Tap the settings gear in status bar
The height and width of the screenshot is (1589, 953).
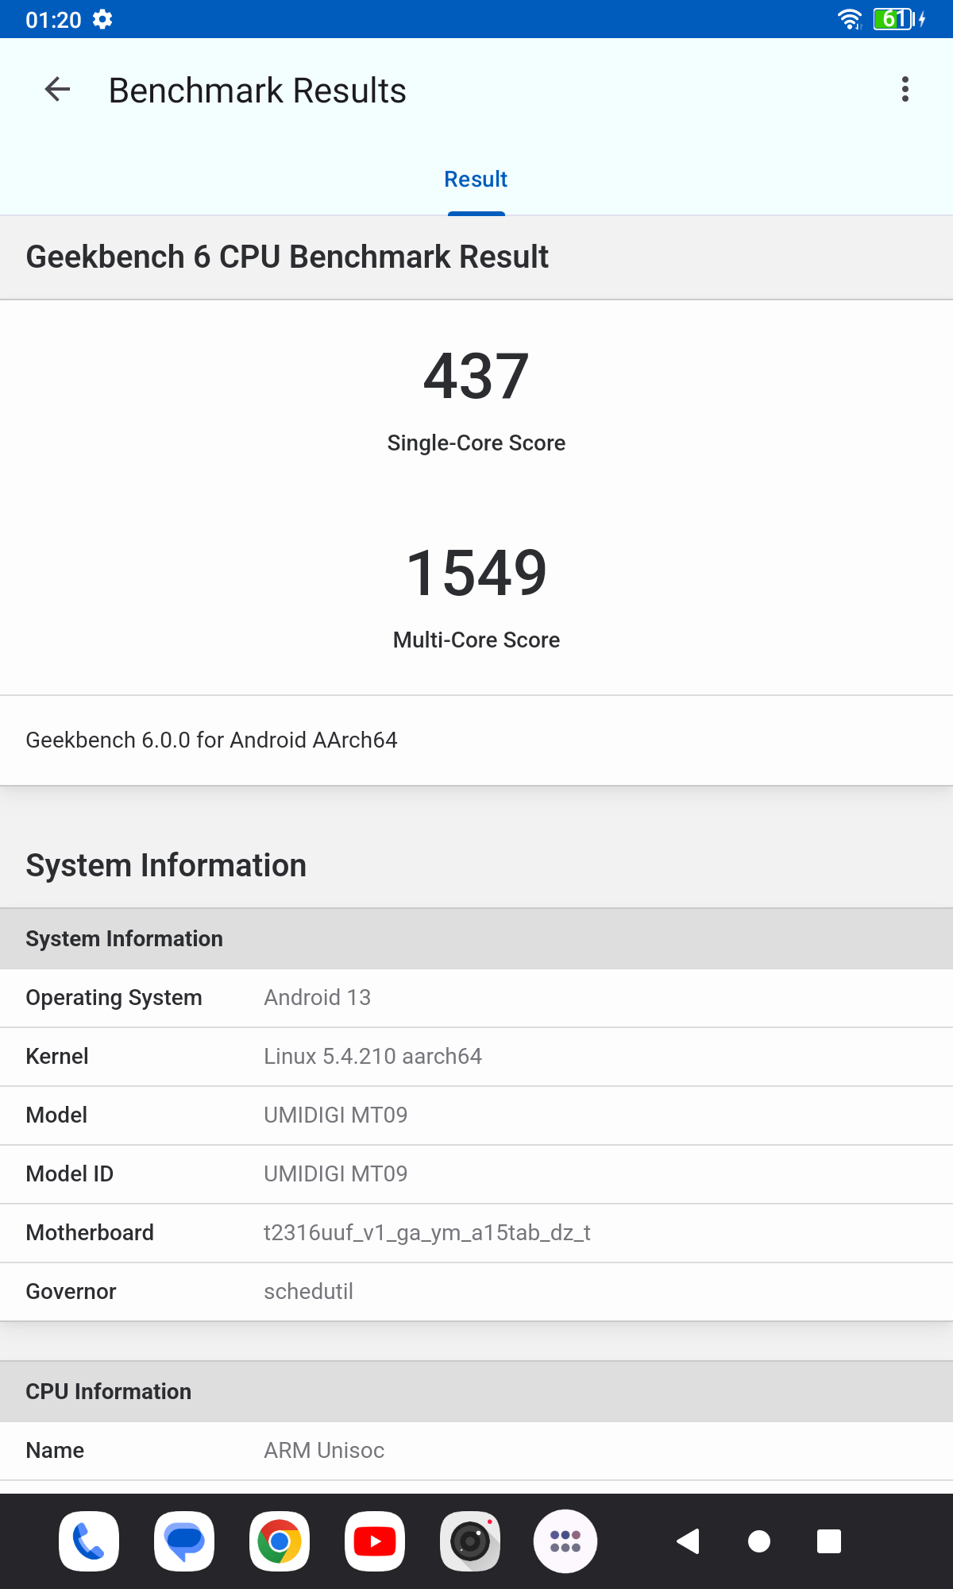point(102,19)
